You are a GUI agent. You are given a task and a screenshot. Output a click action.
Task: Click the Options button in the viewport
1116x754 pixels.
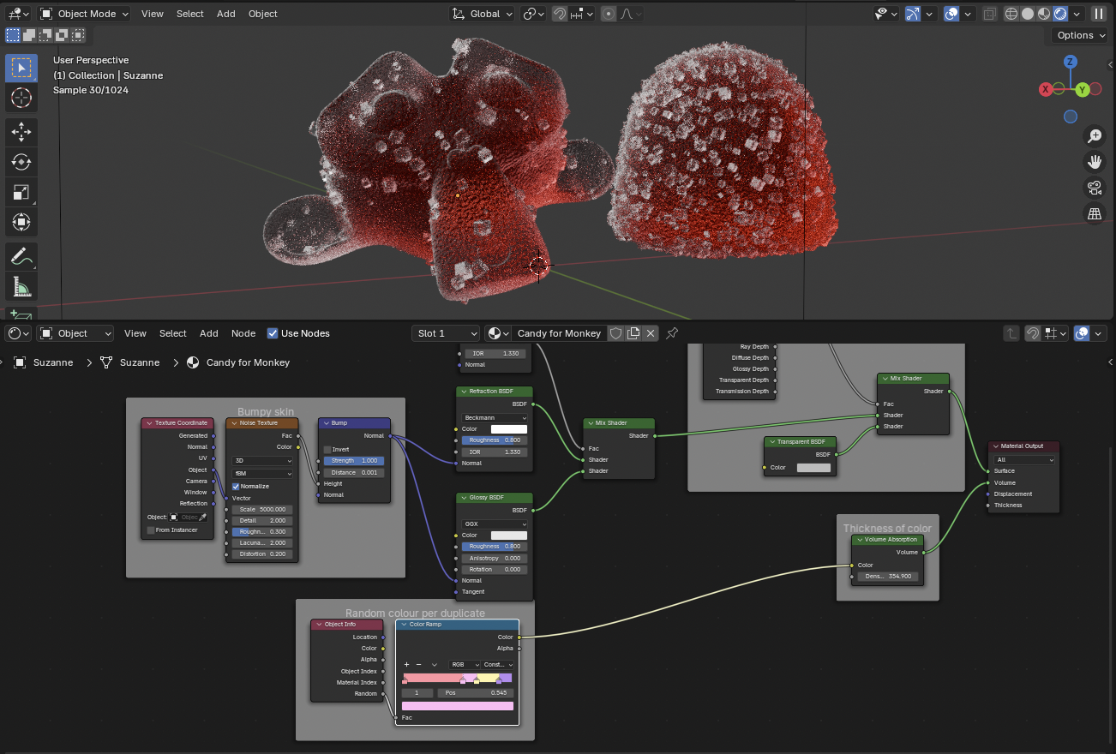pyautogui.click(x=1080, y=35)
